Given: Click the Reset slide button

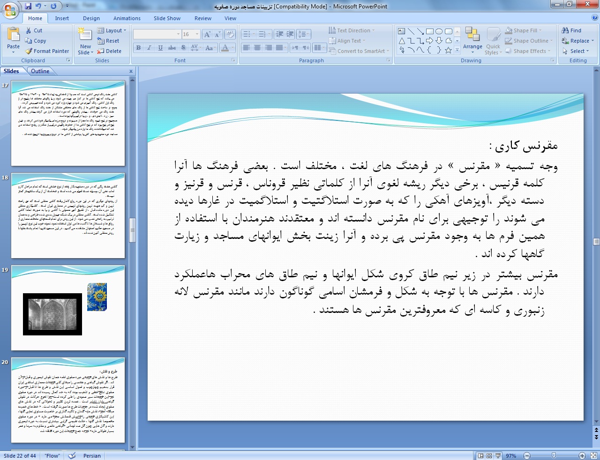Looking at the screenshot, I should [109, 41].
